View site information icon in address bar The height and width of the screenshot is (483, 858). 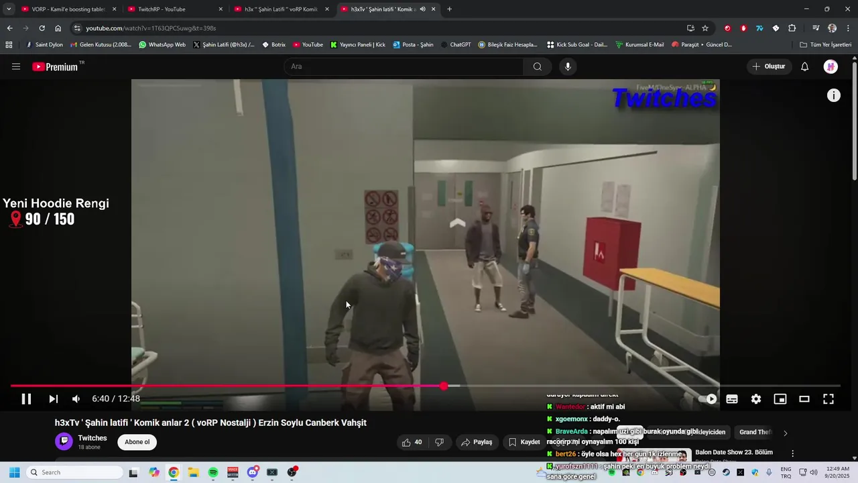[x=77, y=28]
